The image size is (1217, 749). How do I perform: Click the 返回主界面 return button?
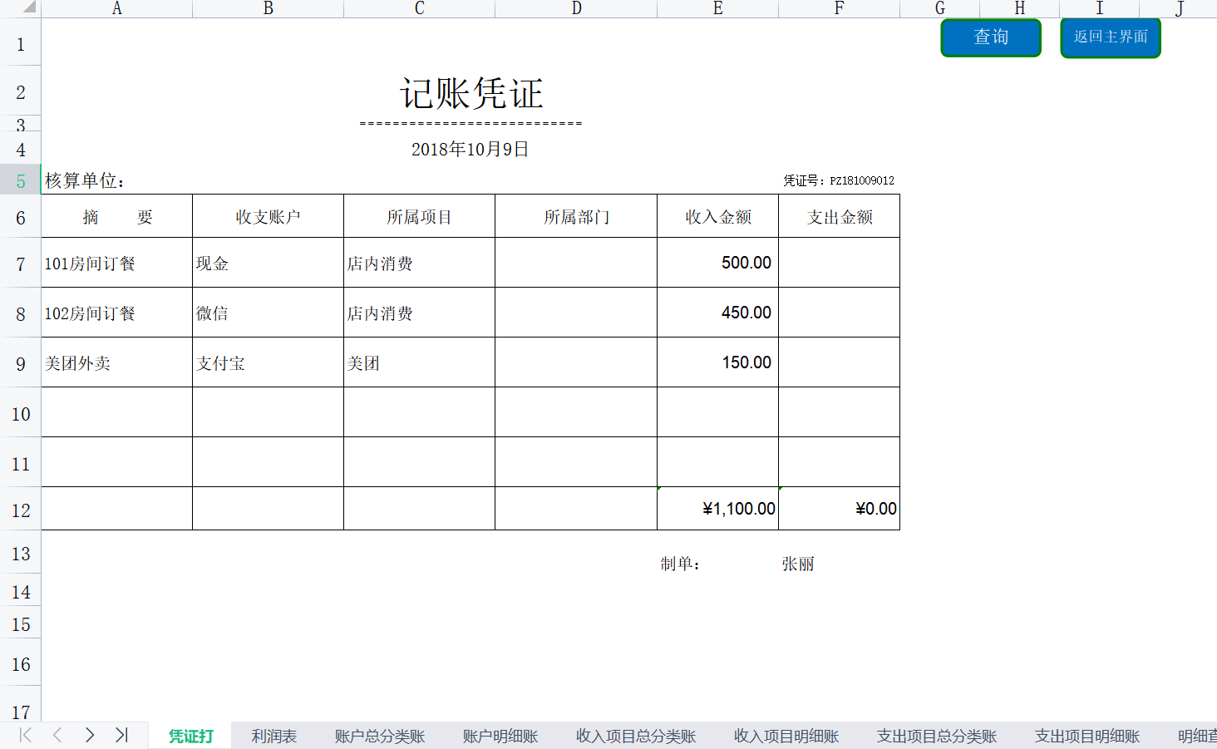[1110, 37]
